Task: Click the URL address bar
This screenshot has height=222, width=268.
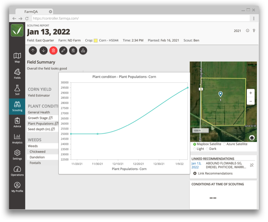Action: 141,18
